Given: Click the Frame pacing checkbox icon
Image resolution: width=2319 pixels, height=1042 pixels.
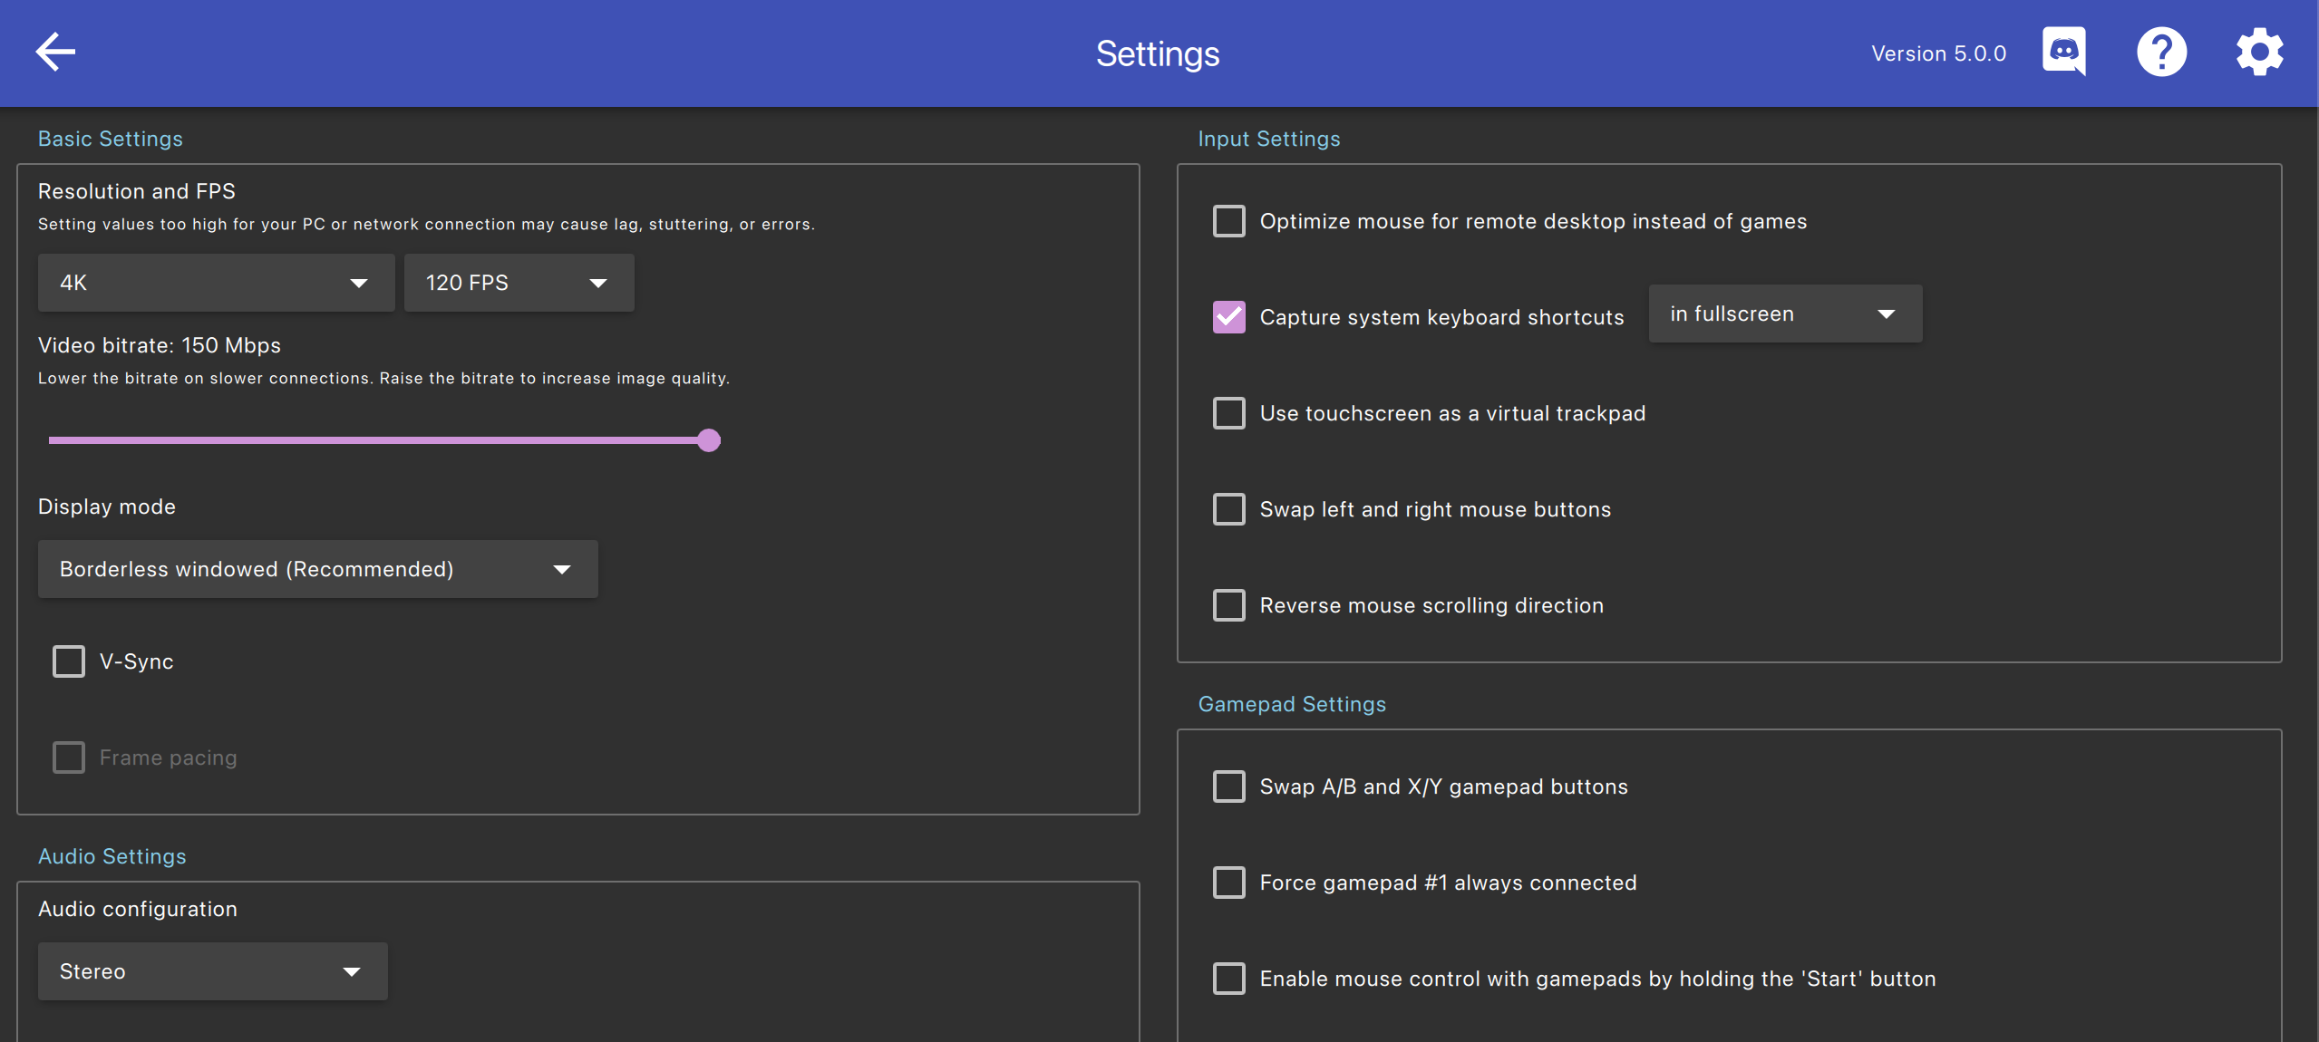Looking at the screenshot, I should [68, 757].
